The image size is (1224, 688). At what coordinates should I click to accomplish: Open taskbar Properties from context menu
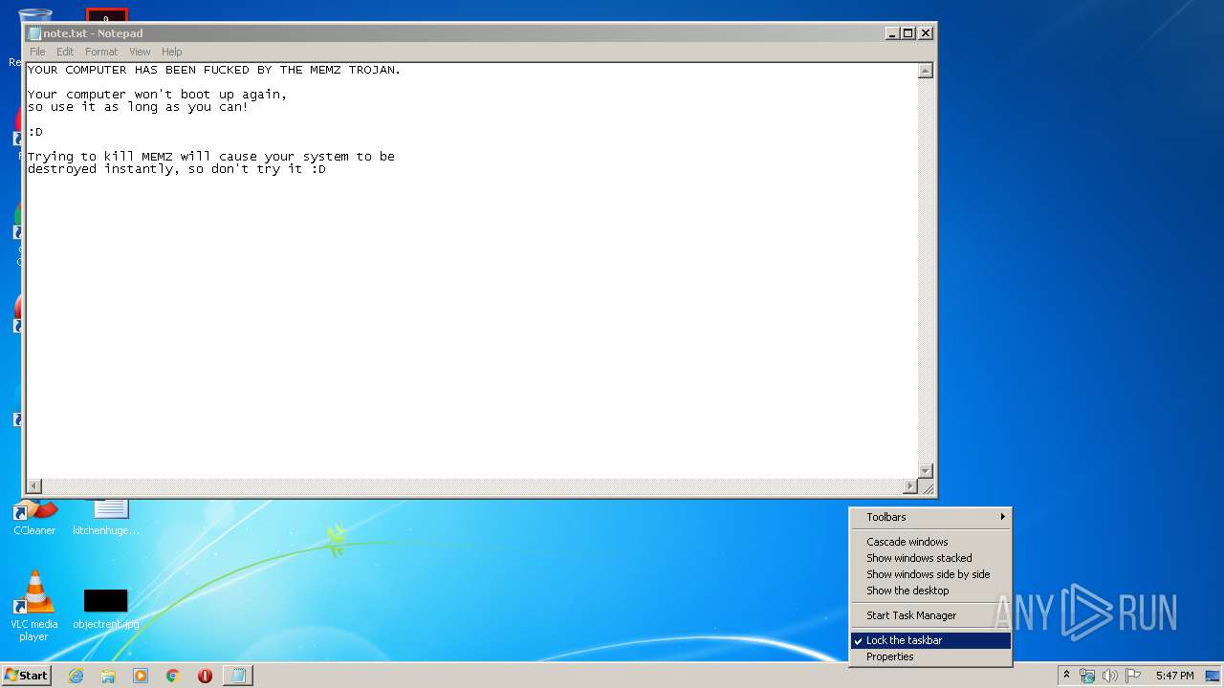tap(930, 656)
